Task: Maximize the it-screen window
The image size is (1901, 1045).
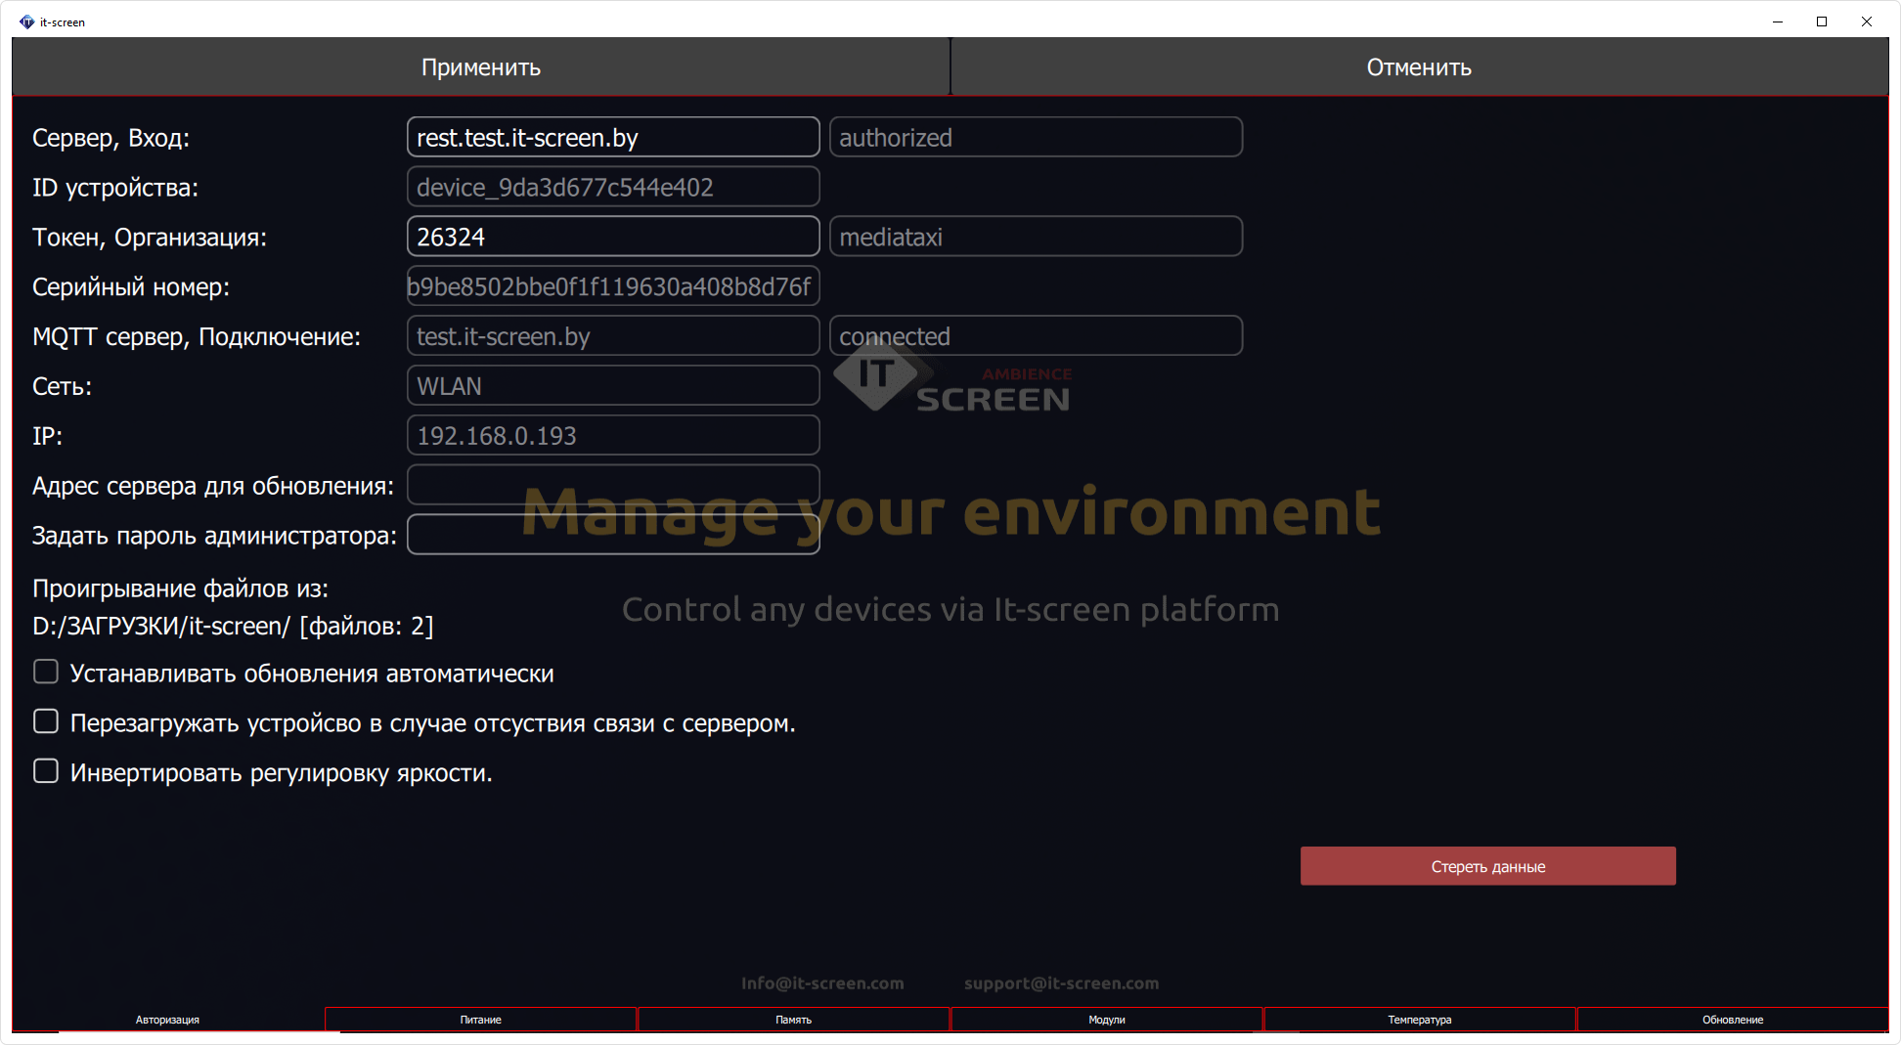Action: pyautogui.click(x=1822, y=22)
